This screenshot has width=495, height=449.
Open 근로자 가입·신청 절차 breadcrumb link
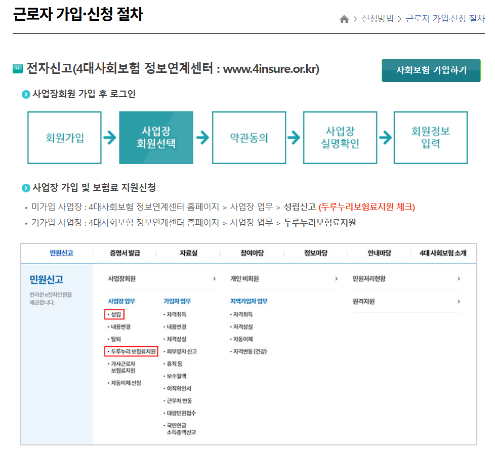point(445,19)
